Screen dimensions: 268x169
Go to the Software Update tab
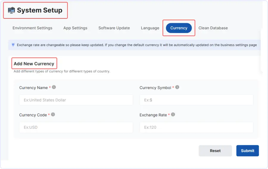tap(114, 28)
